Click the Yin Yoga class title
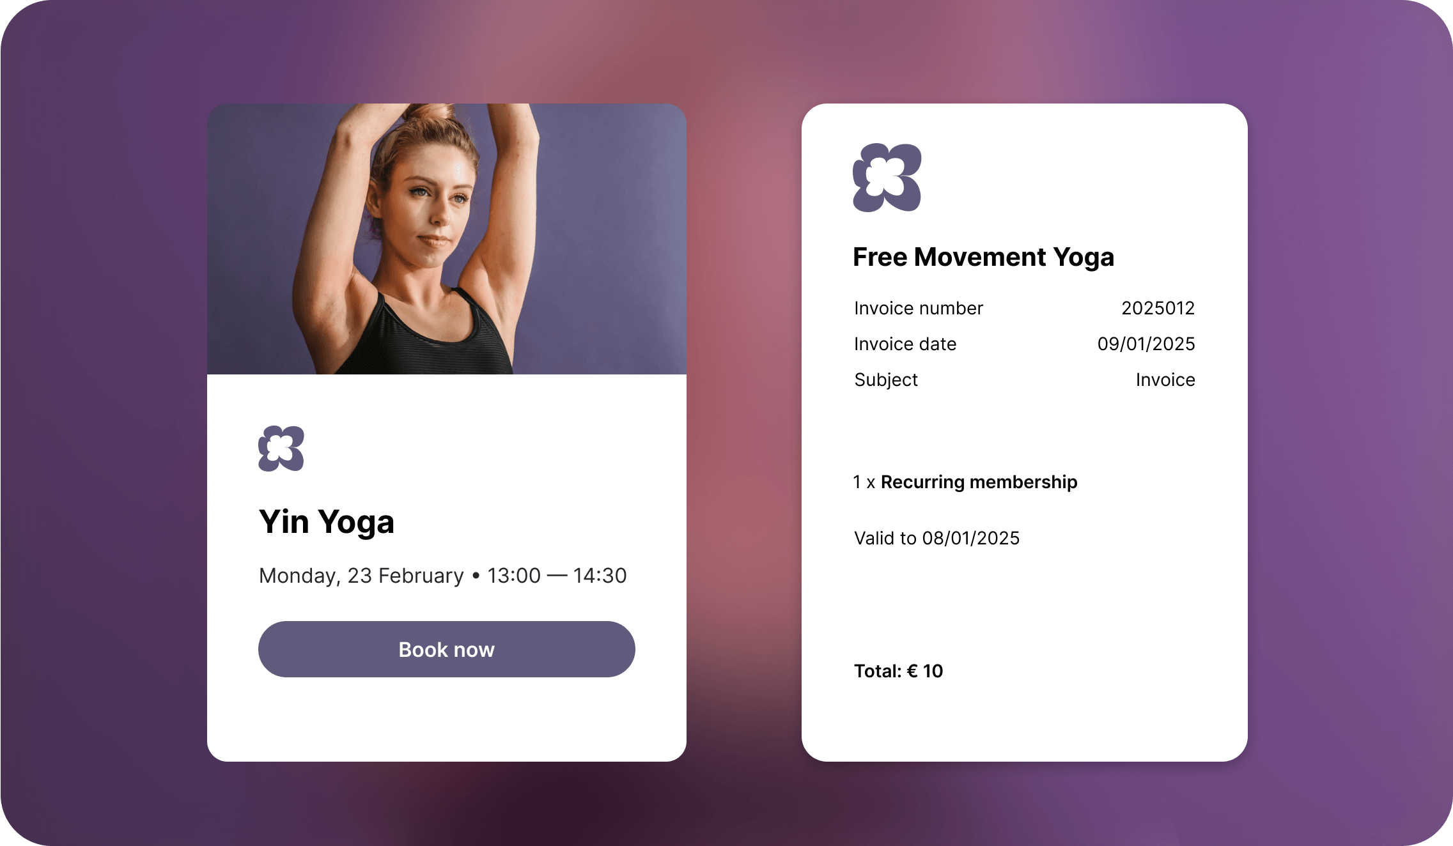 [327, 522]
